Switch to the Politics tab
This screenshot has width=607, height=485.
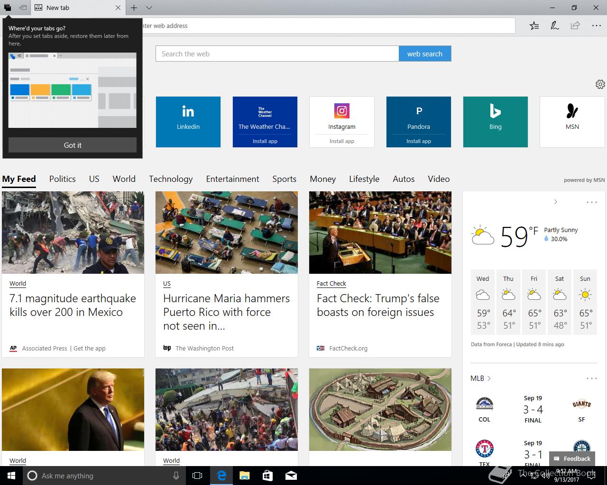pos(63,179)
